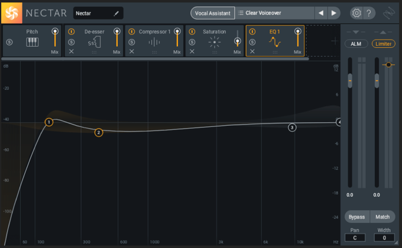Select the Saturation starburst icon
The height and width of the screenshot is (248, 402).
pos(215,42)
